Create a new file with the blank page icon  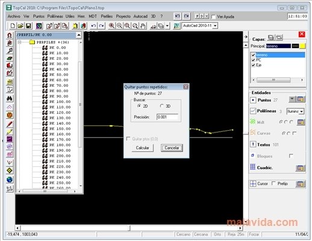[13, 26]
